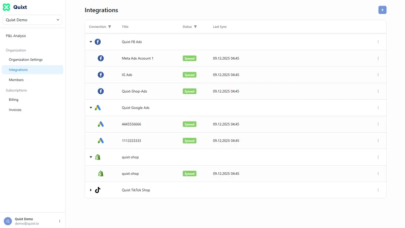Collapse the Quixt Google Ads group
405x228 pixels.
pyautogui.click(x=91, y=107)
